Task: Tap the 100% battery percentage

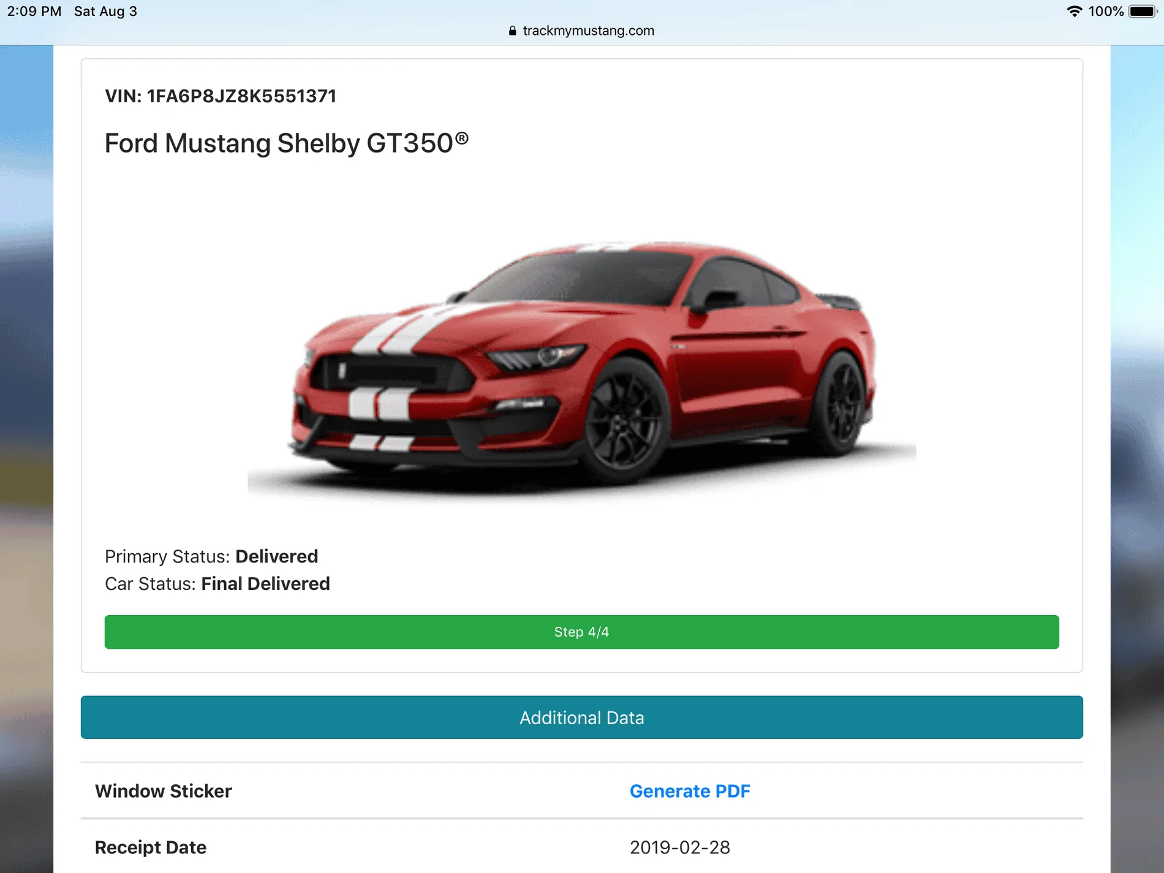Action: pyautogui.click(x=1106, y=12)
